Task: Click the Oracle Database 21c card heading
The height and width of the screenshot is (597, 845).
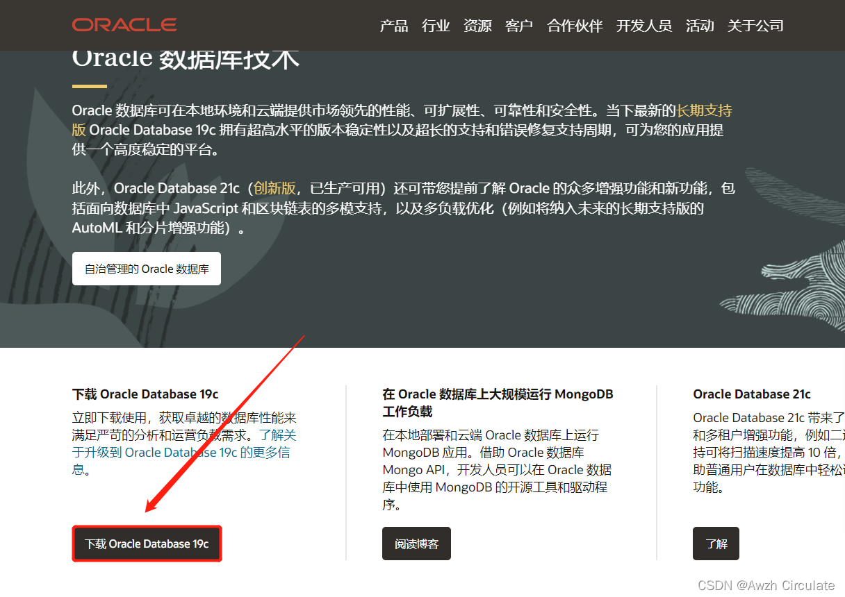Action: (751, 394)
